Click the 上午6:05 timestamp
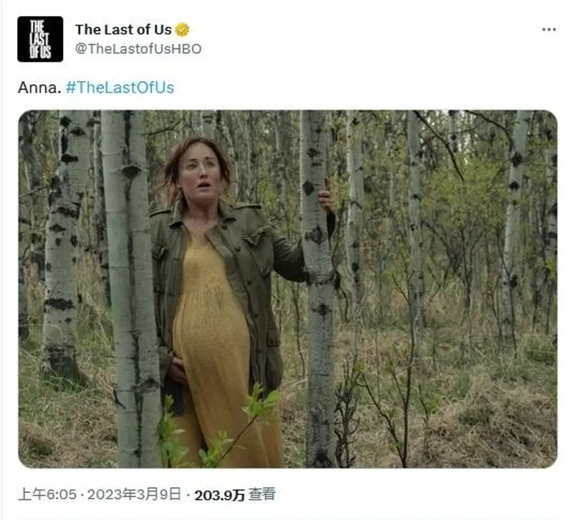The height and width of the screenshot is (520, 573). click(x=47, y=495)
